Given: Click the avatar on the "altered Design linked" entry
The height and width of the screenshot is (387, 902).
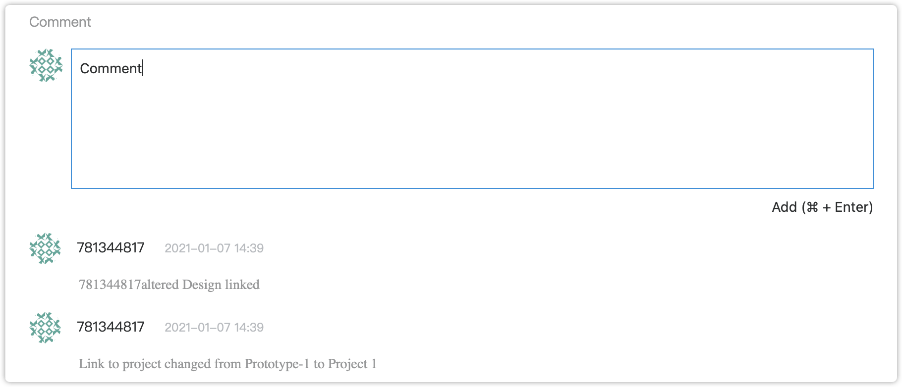Looking at the screenshot, I should click(45, 248).
